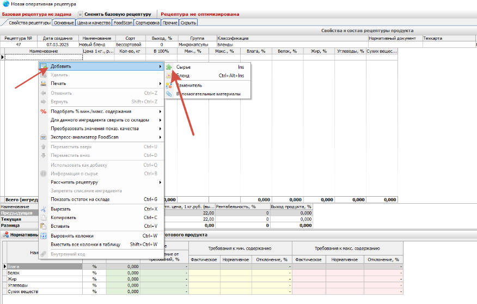Click the Выровнять колонки grid icon

44,236
